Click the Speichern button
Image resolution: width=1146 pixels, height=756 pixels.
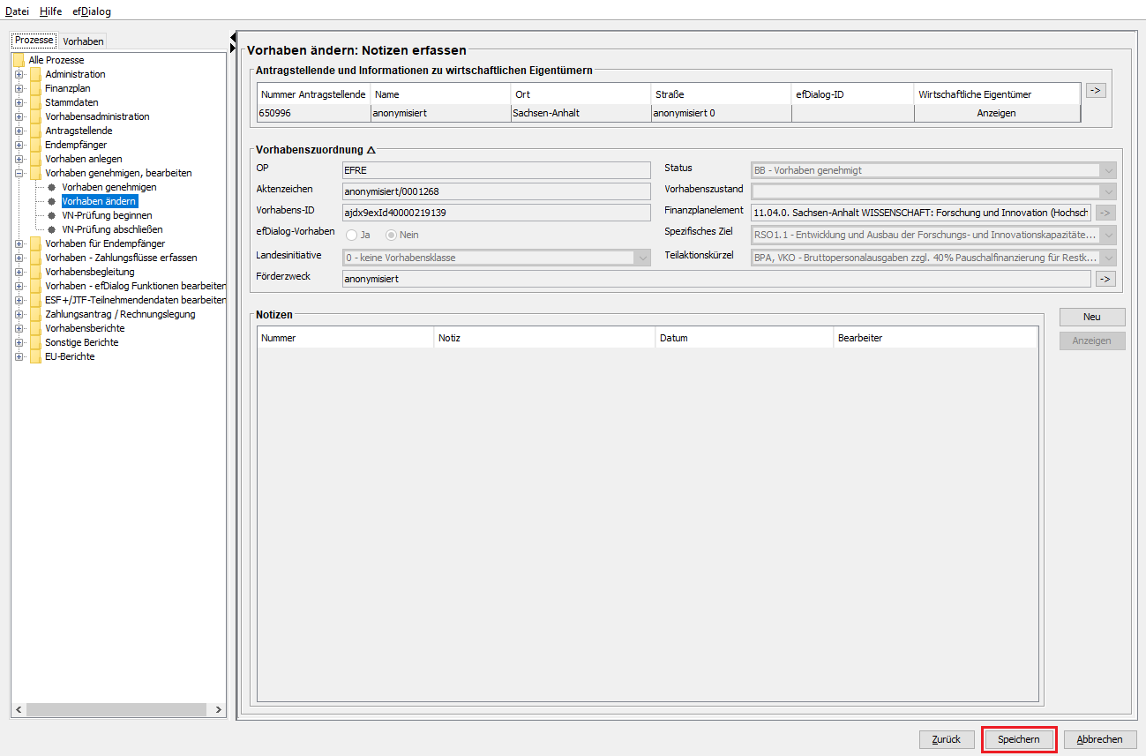[1019, 739]
